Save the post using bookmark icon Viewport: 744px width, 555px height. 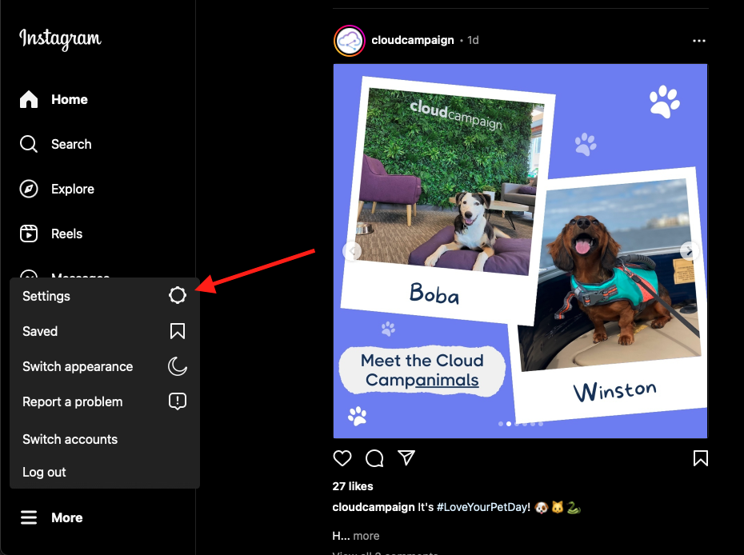pos(700,458)
